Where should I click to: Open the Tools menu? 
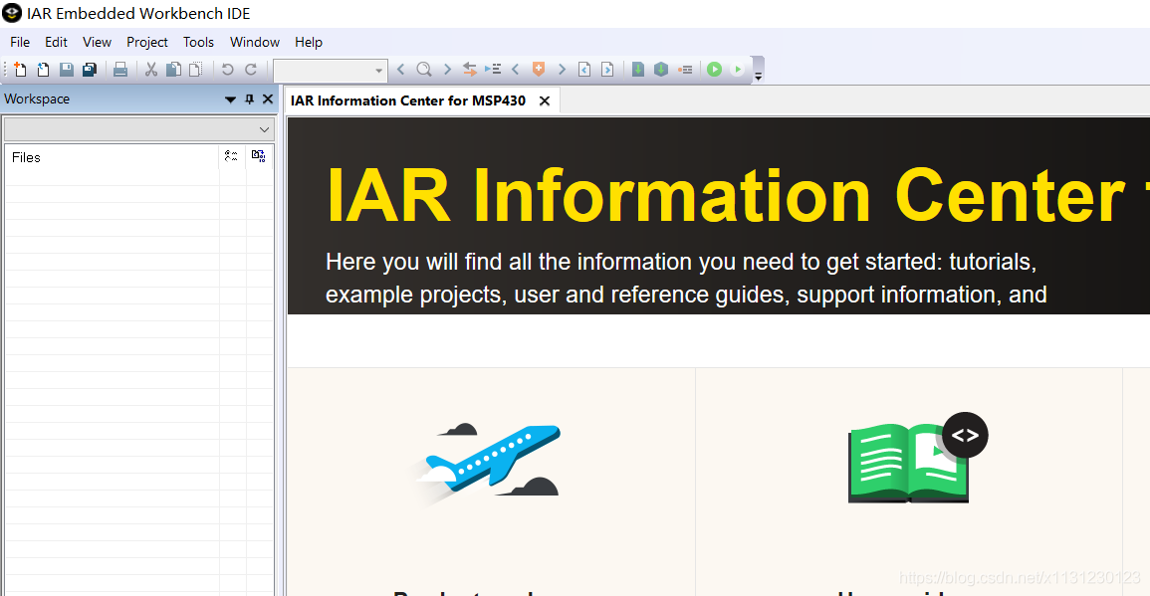[198, 42]
